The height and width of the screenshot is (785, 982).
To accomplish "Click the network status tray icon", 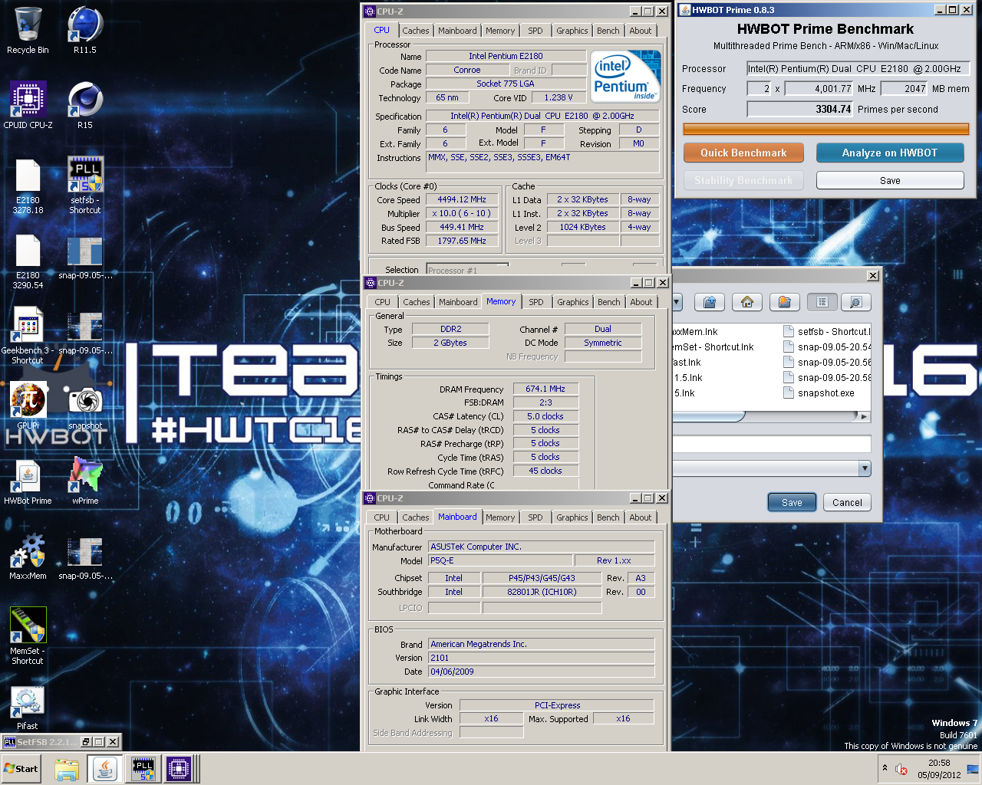I will point(973,769).
